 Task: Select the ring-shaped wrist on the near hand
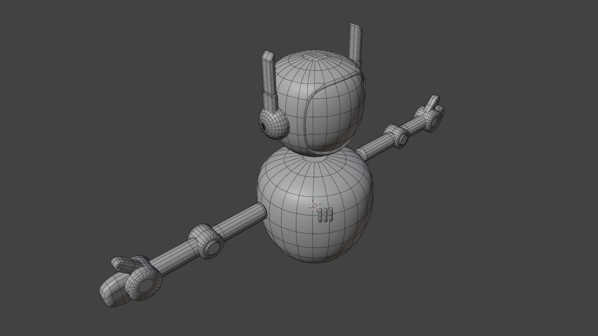point(144,284)
